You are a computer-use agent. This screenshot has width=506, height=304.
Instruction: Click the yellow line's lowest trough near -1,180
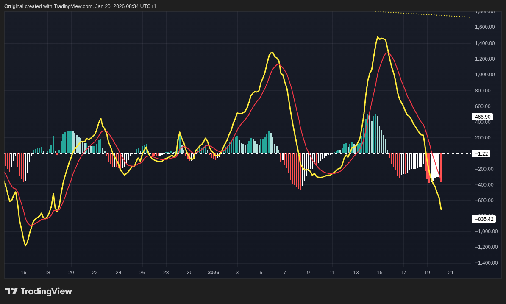(25, 245)
